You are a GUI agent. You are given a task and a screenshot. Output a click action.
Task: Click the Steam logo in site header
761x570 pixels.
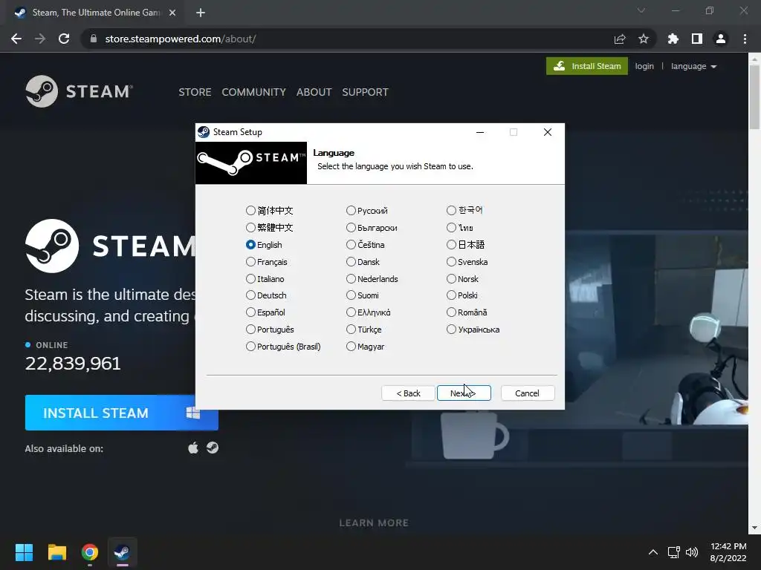79,91
